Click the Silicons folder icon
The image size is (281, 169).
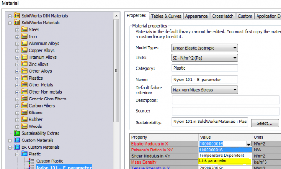click(24, 112)
